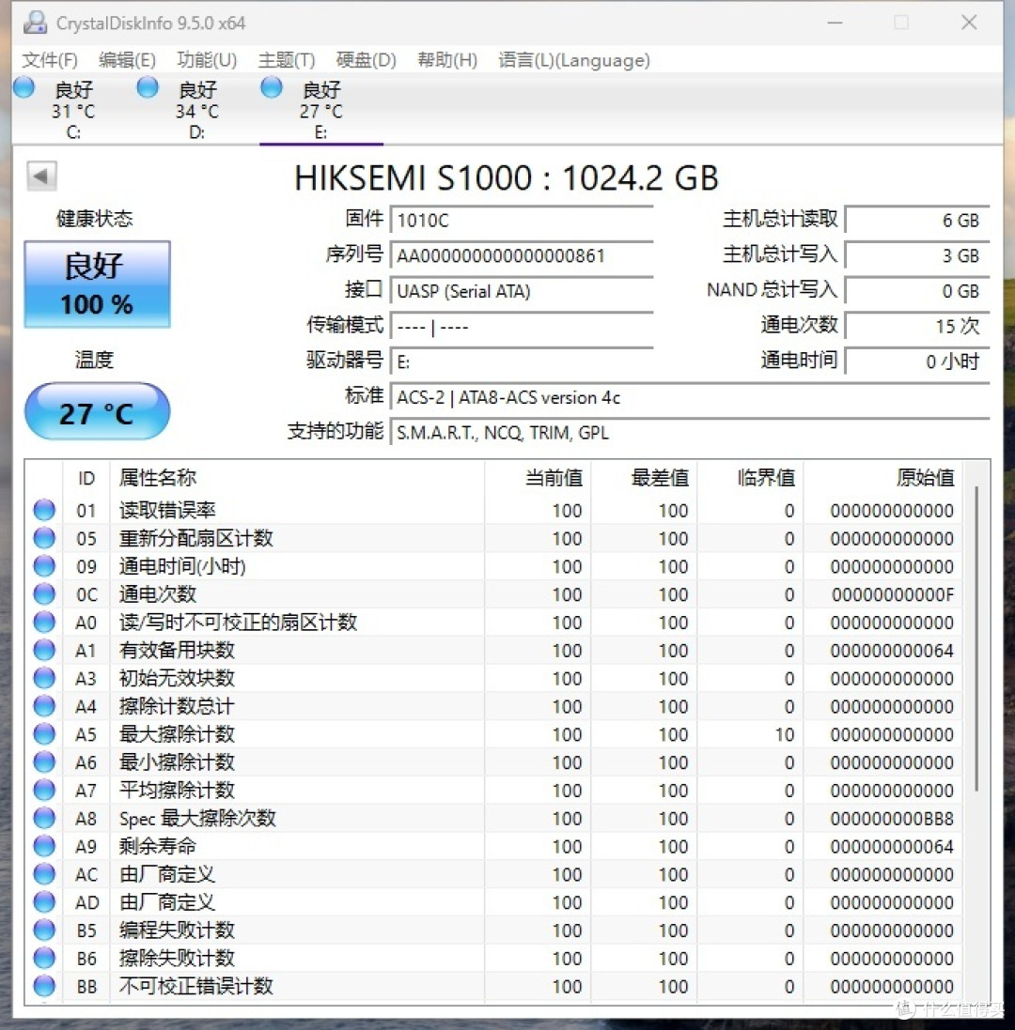Go to previous disk with left arrow button
Viewport: 1015px width, 1030px height.
pos(41,176)
